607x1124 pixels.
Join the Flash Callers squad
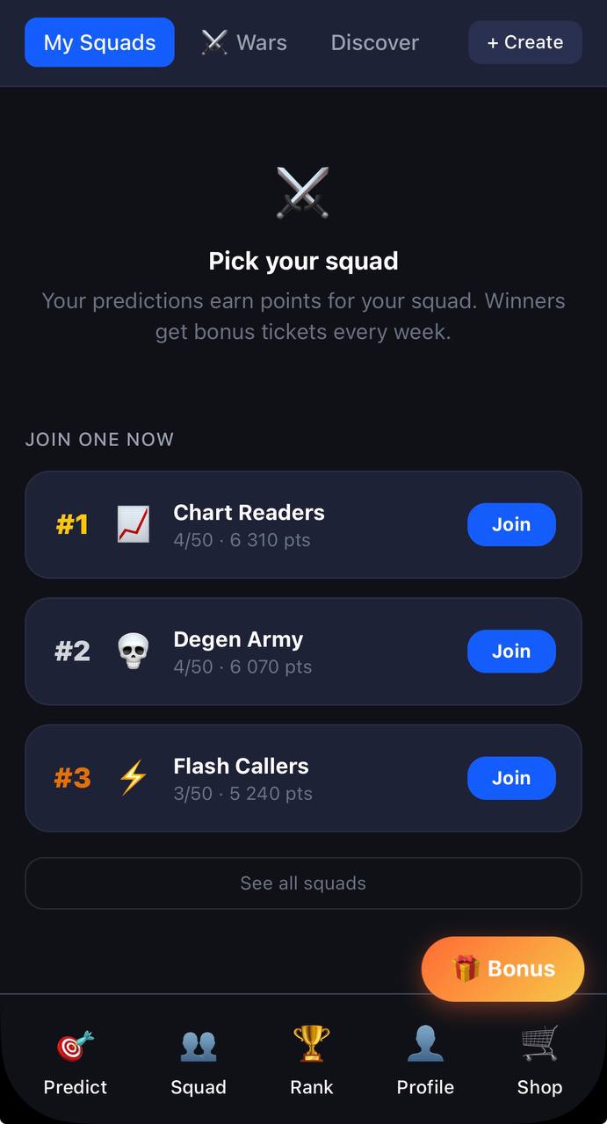(511, 778)
